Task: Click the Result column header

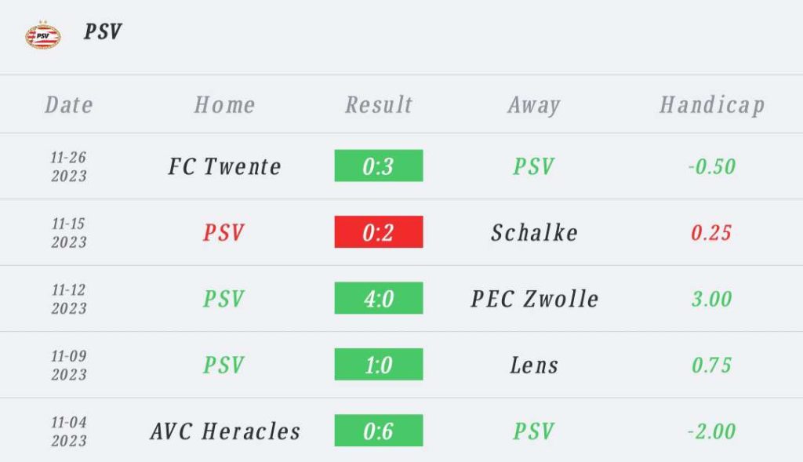Action: [x=379, y=105]
